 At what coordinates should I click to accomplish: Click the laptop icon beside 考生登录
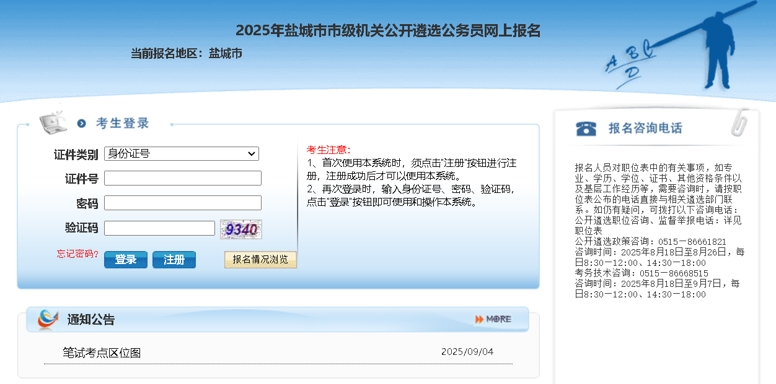tap(53, 122)
